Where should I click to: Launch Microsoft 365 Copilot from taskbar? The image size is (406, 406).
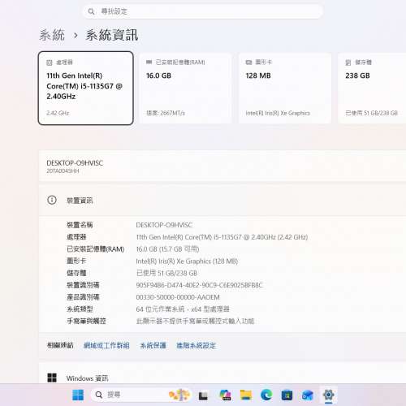pos(225,395)
